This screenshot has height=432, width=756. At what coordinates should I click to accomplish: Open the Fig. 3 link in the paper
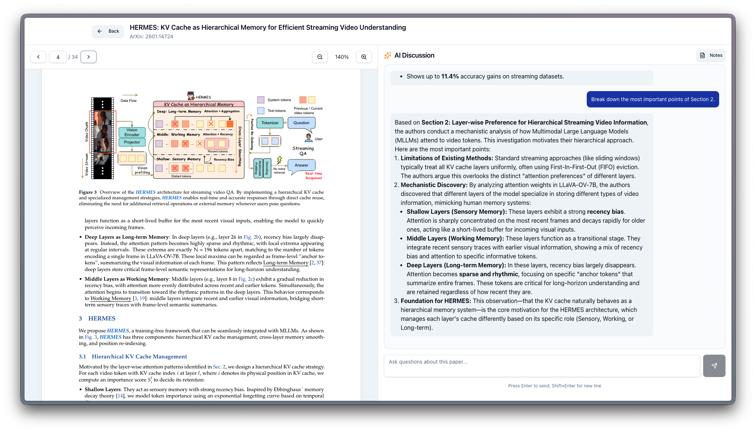pyautogui.click(x=91, y=337)
